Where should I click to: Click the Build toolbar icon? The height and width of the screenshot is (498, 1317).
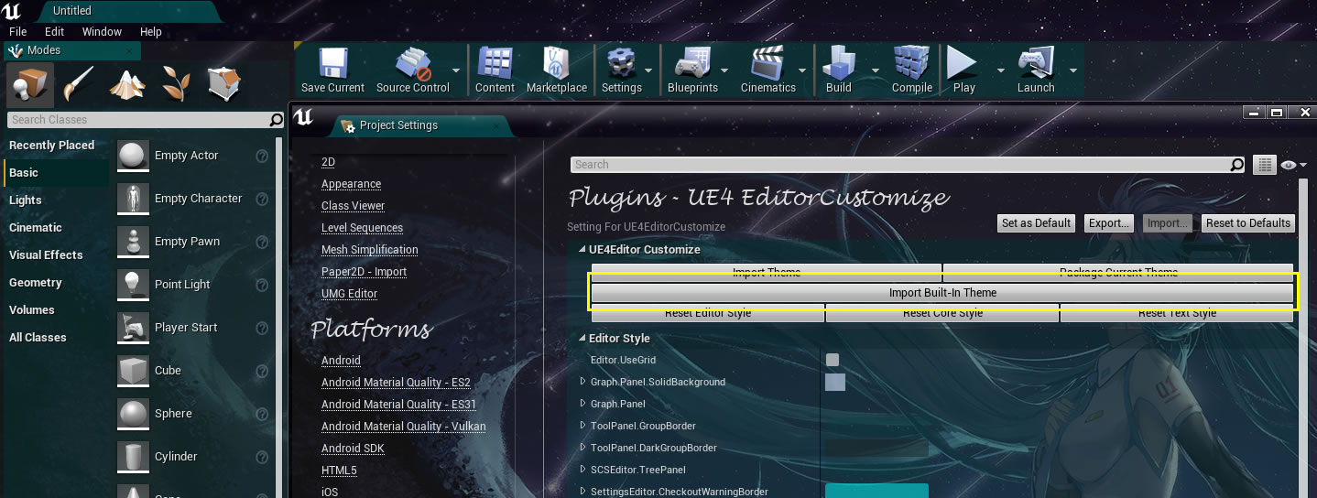pyautogui.click(x=838, y=63)
